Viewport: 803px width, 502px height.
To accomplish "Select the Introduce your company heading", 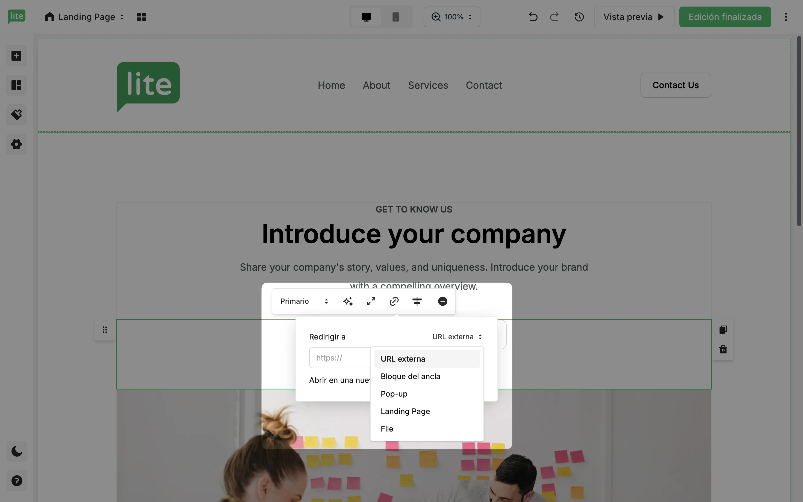I will point(414,234).
